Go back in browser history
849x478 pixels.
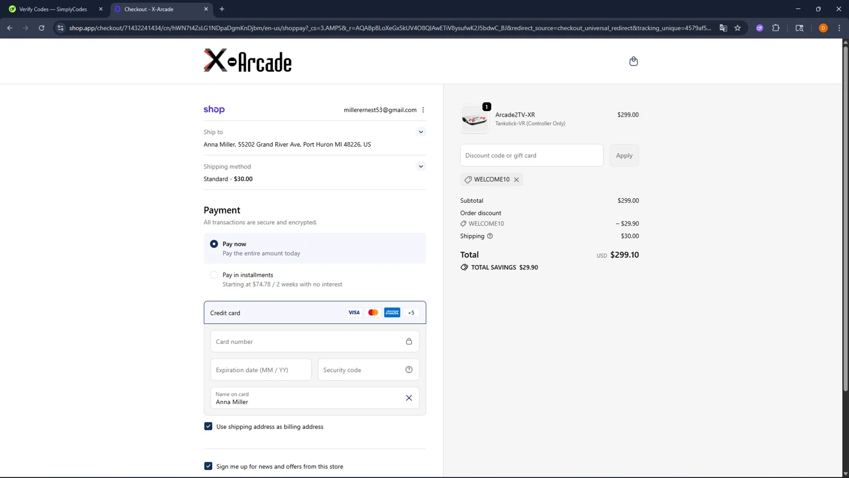point(10,28)
